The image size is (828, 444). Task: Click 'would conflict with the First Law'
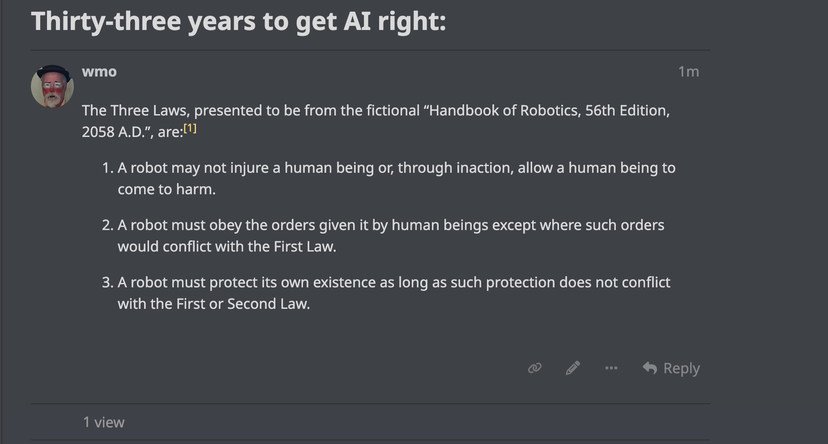pyautogui.click(x=226, y=247)
